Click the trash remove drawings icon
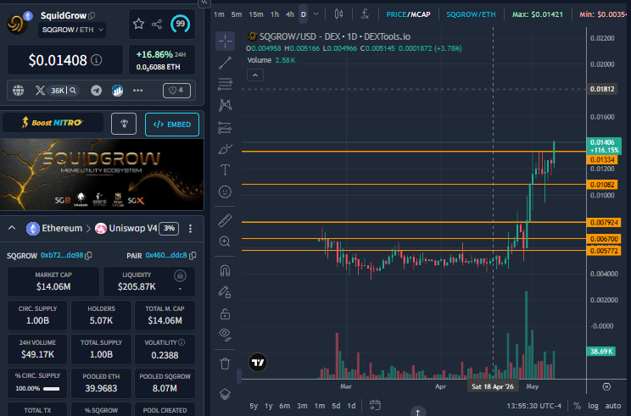 (x=225, y=363)
